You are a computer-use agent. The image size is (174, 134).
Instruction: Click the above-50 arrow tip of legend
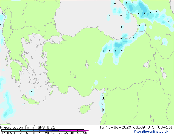click(x=87, y=130)
